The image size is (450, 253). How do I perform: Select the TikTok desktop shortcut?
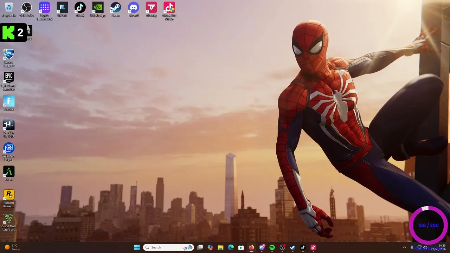[x=80, y=9]
